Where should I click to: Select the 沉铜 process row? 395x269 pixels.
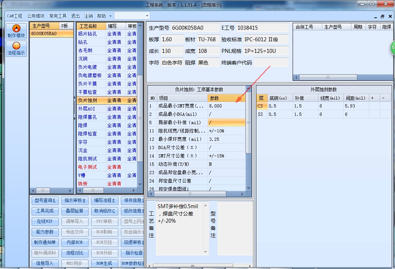coord(107,59)
